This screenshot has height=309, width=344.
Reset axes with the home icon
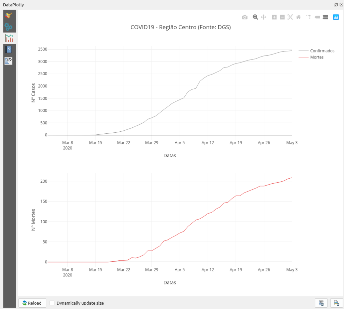(298, 17)
